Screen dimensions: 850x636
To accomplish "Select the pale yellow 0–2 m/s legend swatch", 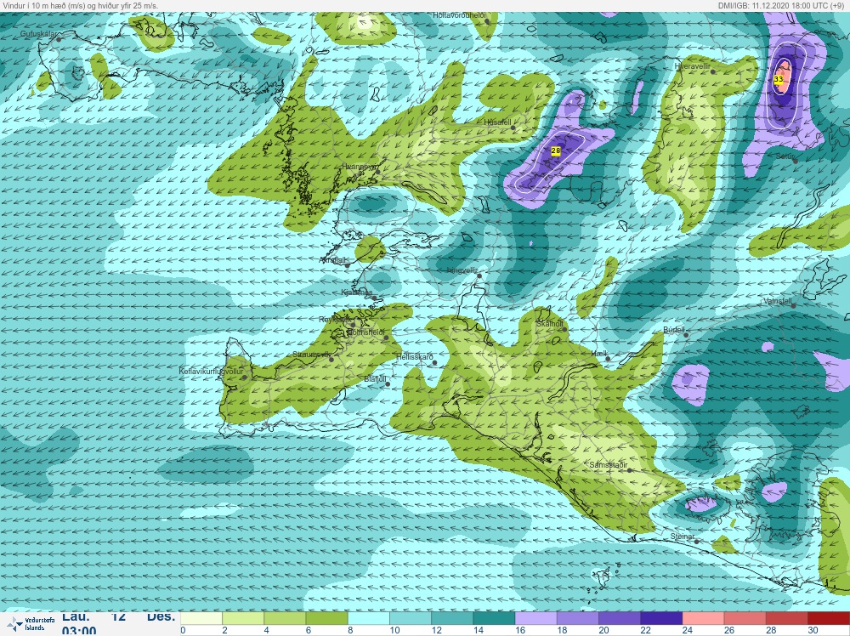I will pyautogui.click(x=201, y=618).
